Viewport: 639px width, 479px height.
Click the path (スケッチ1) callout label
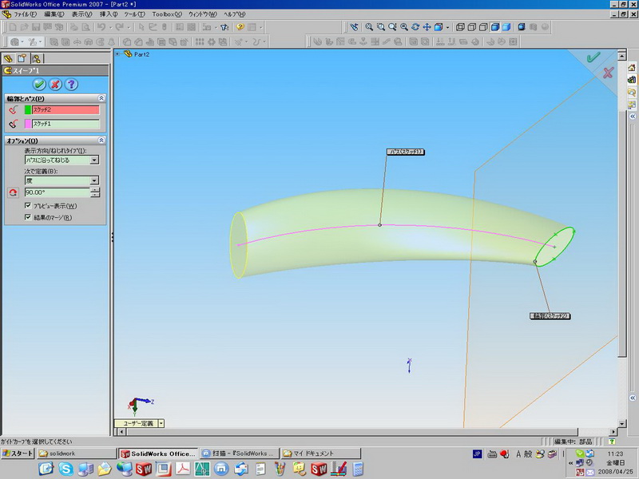pos(406,152)
